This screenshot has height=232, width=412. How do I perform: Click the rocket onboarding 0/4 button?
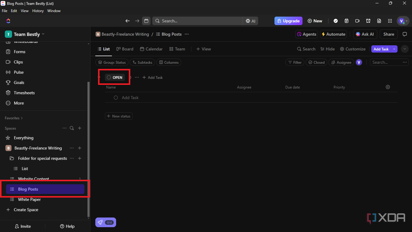(x=106, y=222)
